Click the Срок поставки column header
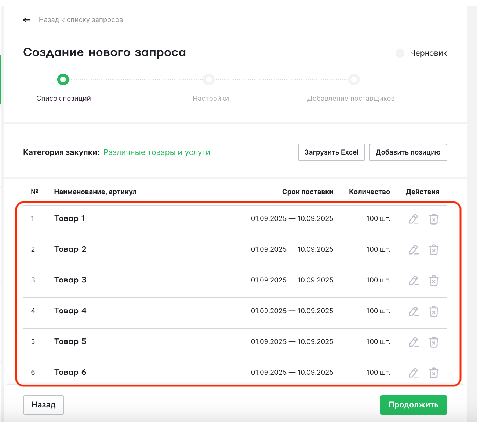 click(307, 192)
